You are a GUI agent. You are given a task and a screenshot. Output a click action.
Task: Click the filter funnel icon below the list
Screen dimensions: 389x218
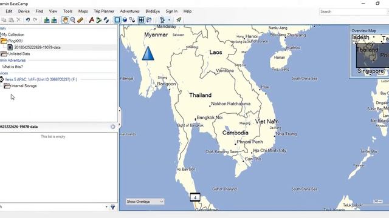click(x=113, y=207)
